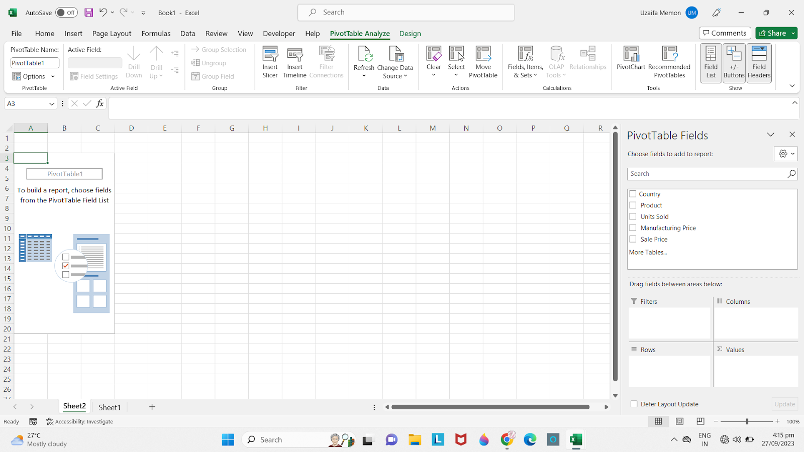Toggle Field Headers display
This screenshot has height=452, width=804.
759,63
